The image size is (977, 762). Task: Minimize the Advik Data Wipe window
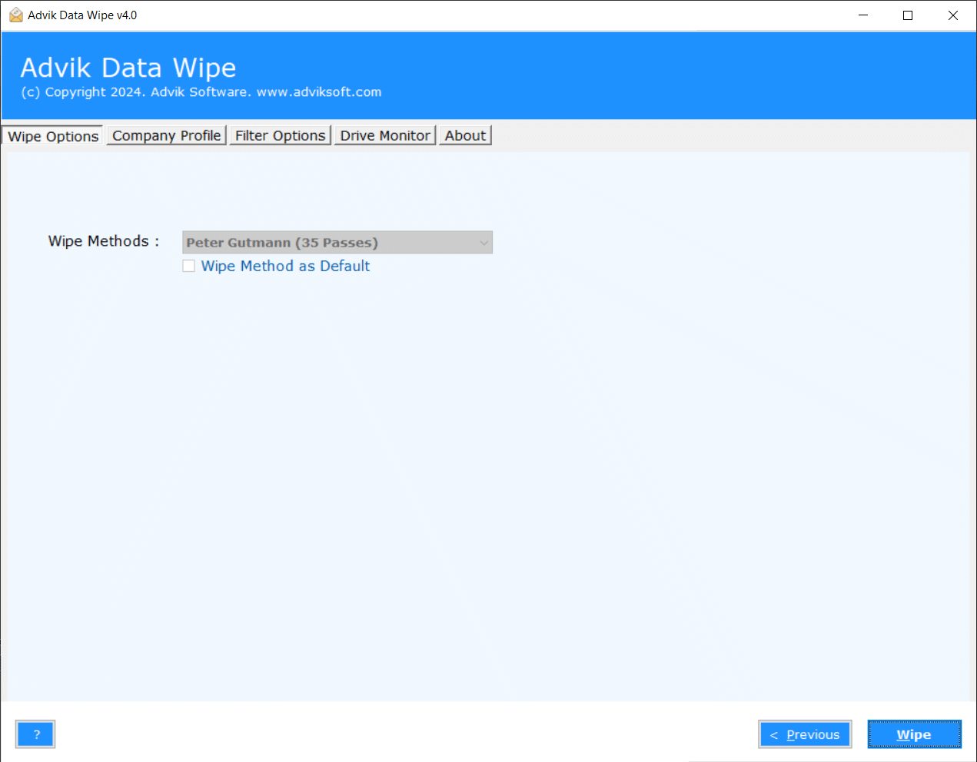(x=863, y=15)
